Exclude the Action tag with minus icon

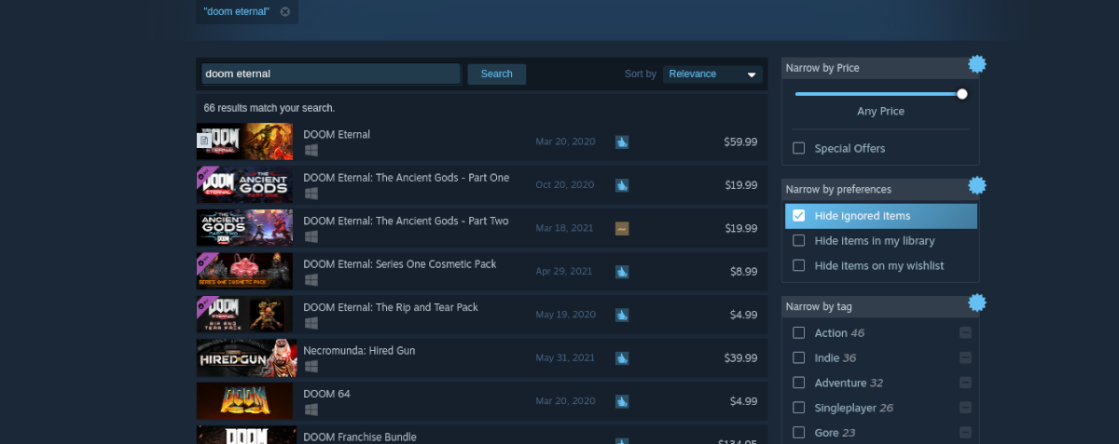coord(965,332)
